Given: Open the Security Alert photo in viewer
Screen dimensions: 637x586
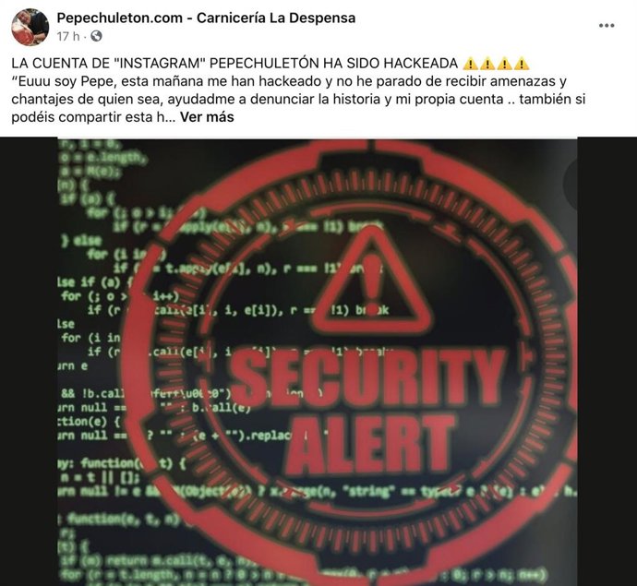Looking at the screenshot, I should (318, 362).
